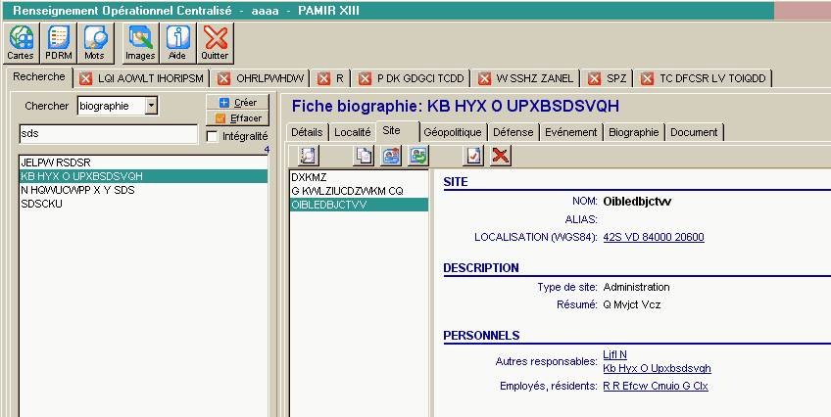Open the Défense tab
Screen dimensions: 831x417
pyautogui.click(x=513, y=131)
